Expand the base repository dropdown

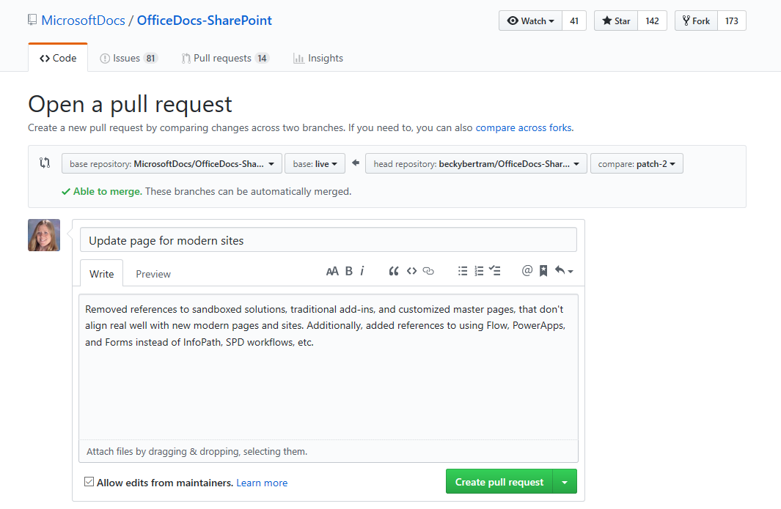coord(172,163)
